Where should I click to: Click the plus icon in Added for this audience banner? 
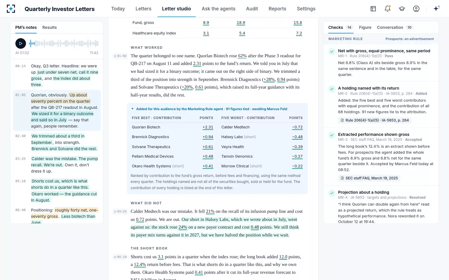[x=133, y=109]
